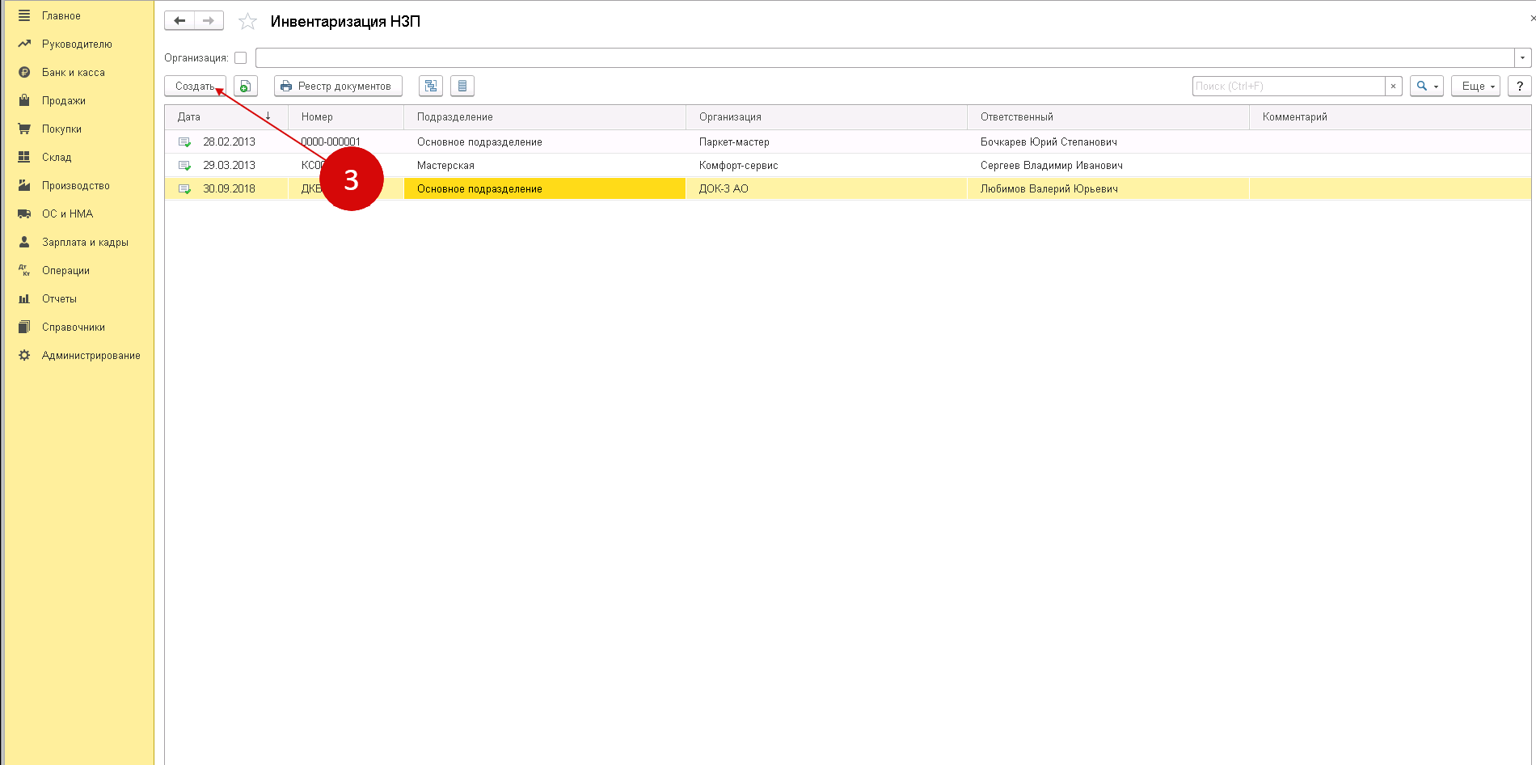Image resolution: width=1536 pixels, height=765 pixels.
Task: Create new document by copying icon
Action: (245, 87)
